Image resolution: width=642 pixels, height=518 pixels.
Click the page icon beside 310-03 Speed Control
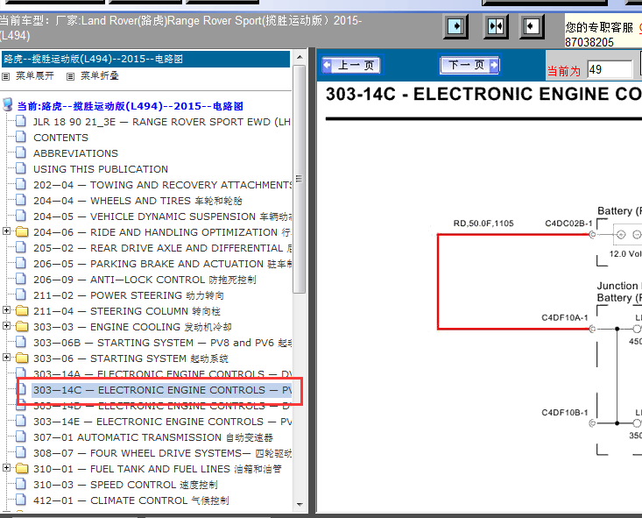click(21, 484)
